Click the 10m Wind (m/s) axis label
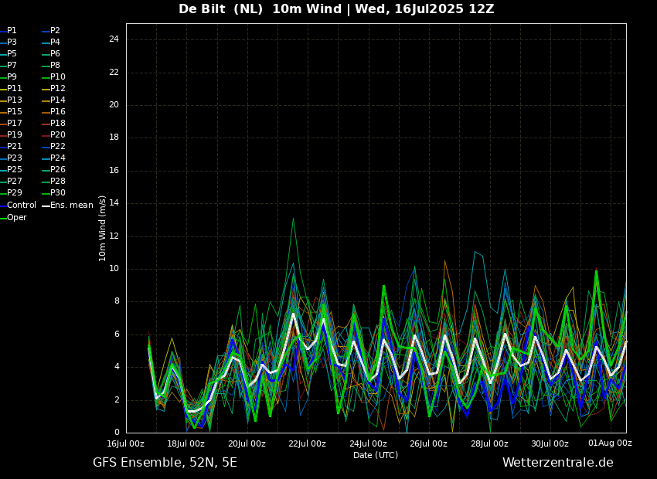The width and height of the screenshot is (657, 479). [103, 228]
